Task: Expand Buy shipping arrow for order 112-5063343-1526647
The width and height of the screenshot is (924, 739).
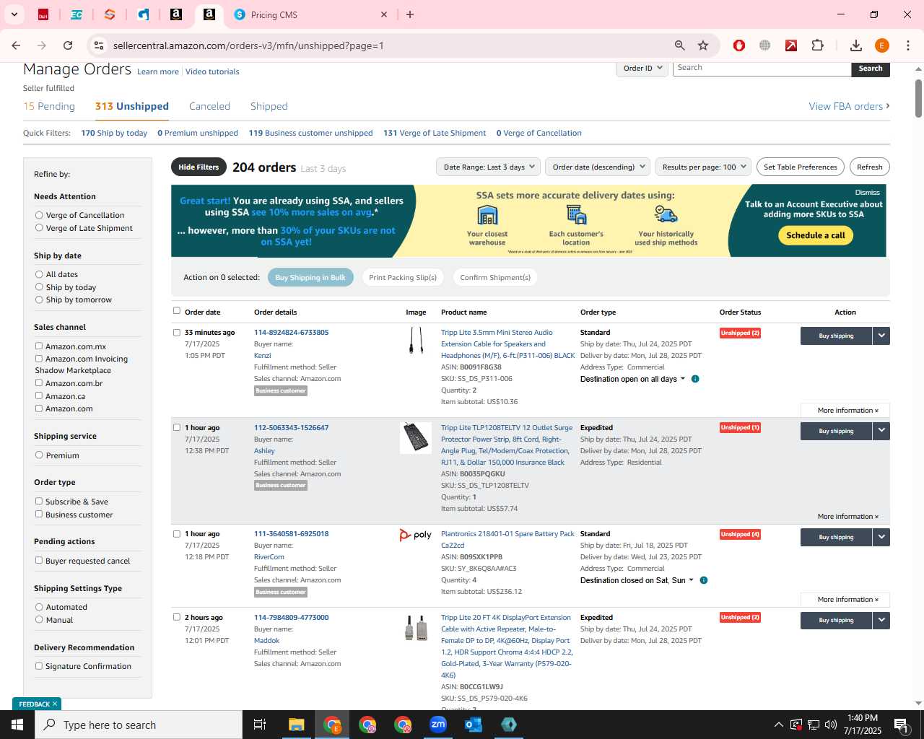Action: pos(881,431)
